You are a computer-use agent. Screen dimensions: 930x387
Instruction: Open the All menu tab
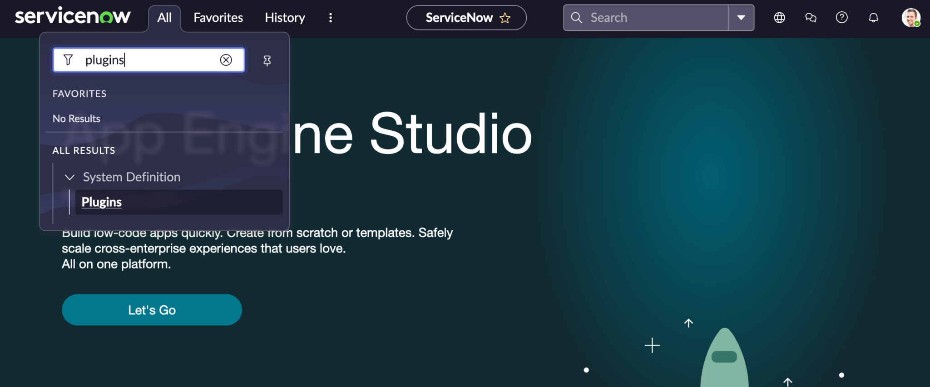(x=164, y=18)
